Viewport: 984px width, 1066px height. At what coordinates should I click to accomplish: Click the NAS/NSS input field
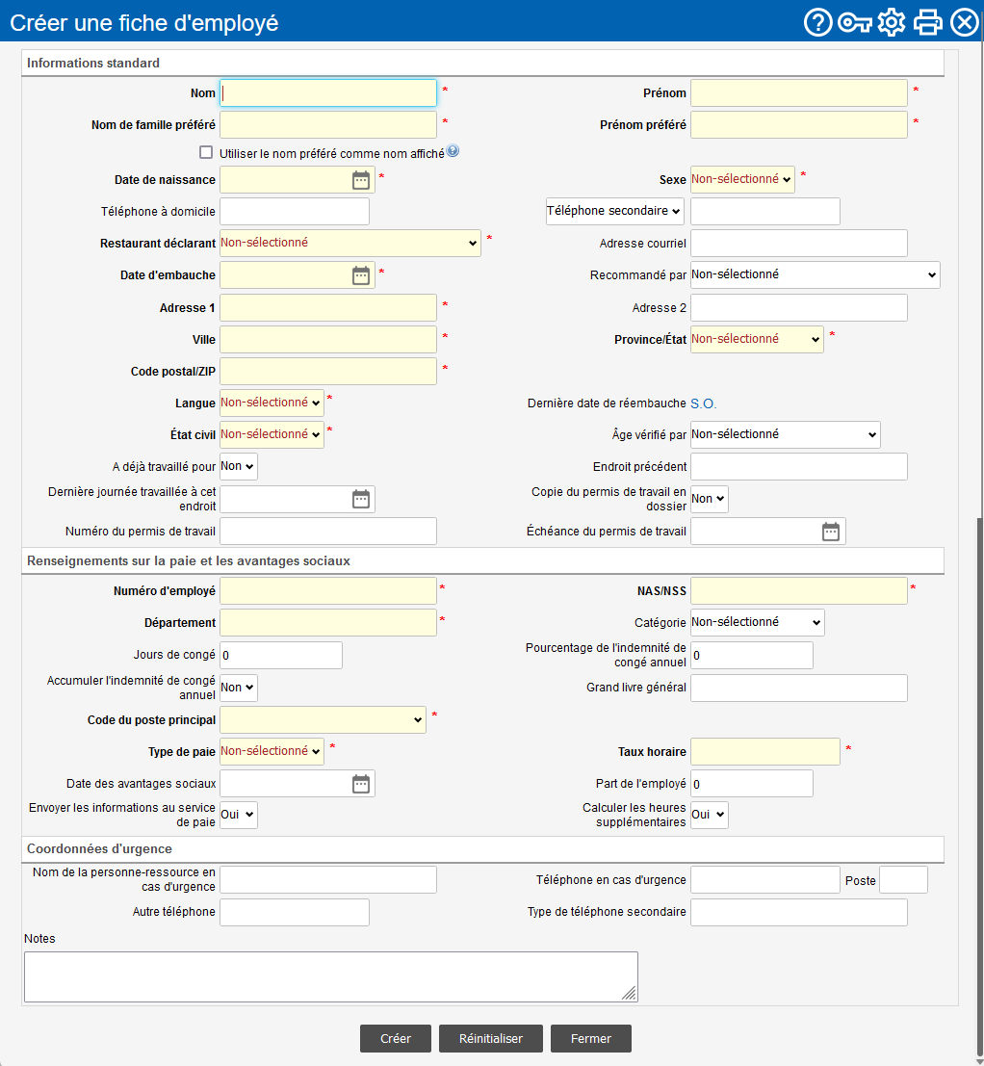click(x=798, y=591)
